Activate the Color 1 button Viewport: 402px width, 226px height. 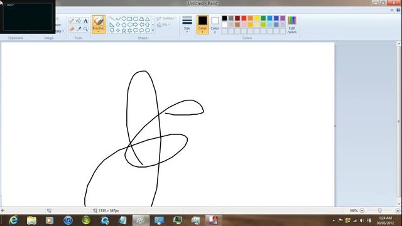point(202,24)
